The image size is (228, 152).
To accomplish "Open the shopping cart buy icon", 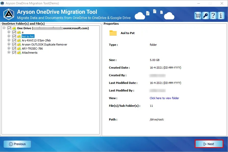I will click(198, 16).
